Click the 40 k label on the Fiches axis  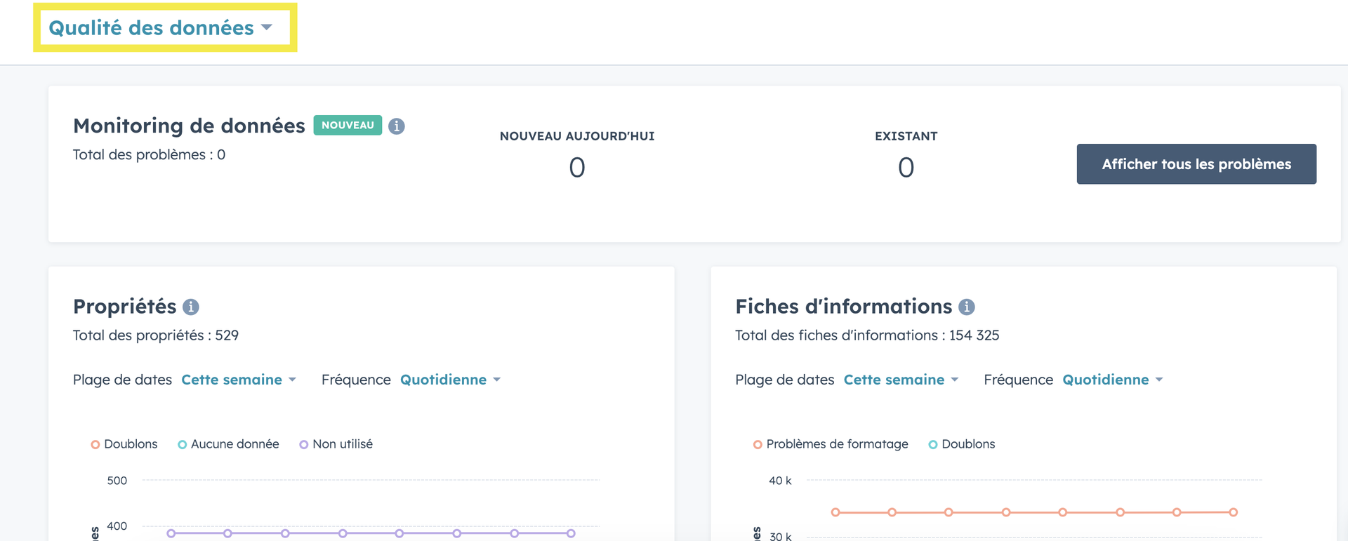click(x=780, y=481)
